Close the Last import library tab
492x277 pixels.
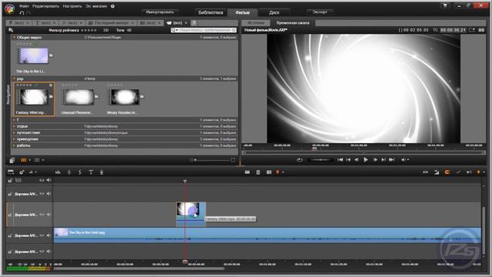(132, 23)
